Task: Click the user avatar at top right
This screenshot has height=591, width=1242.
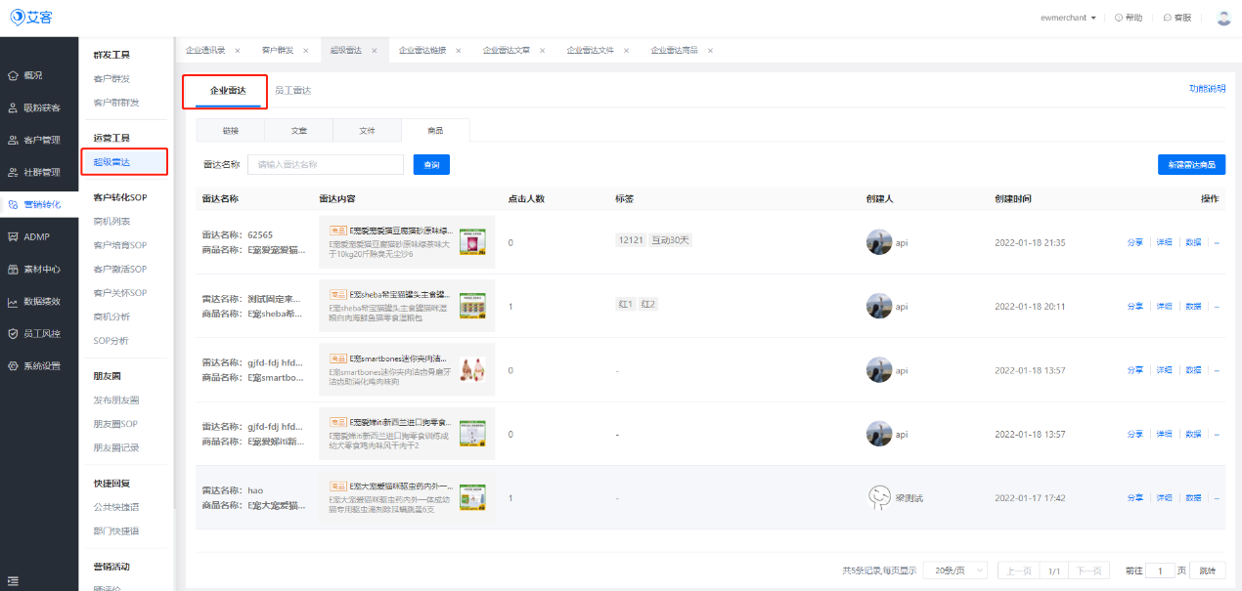Action: [1223, 18]
